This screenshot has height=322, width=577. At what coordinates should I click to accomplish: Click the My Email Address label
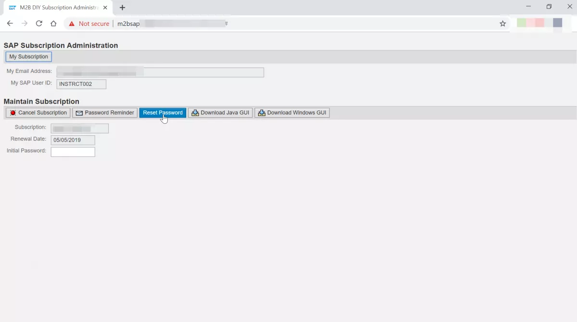[x=29, y=71]
